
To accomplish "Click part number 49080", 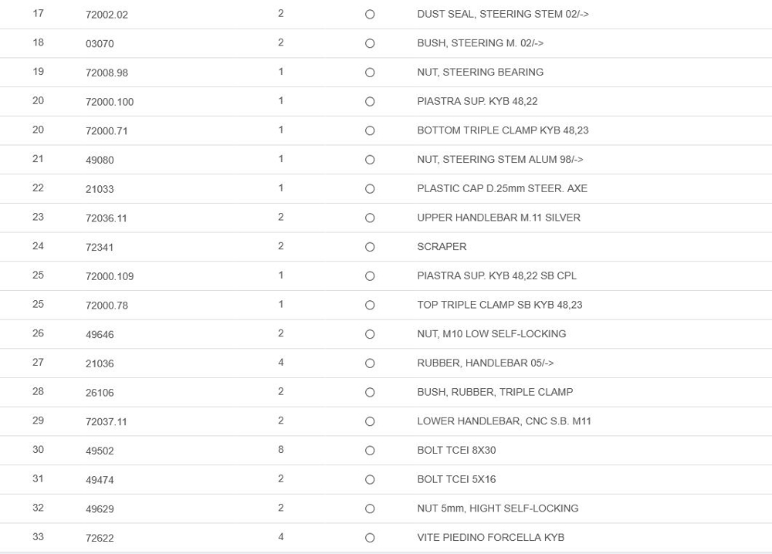I will pos(100,160).
